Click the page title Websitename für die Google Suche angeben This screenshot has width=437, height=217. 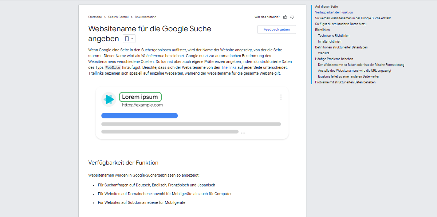pyautogui.click(x=150, y=33)
